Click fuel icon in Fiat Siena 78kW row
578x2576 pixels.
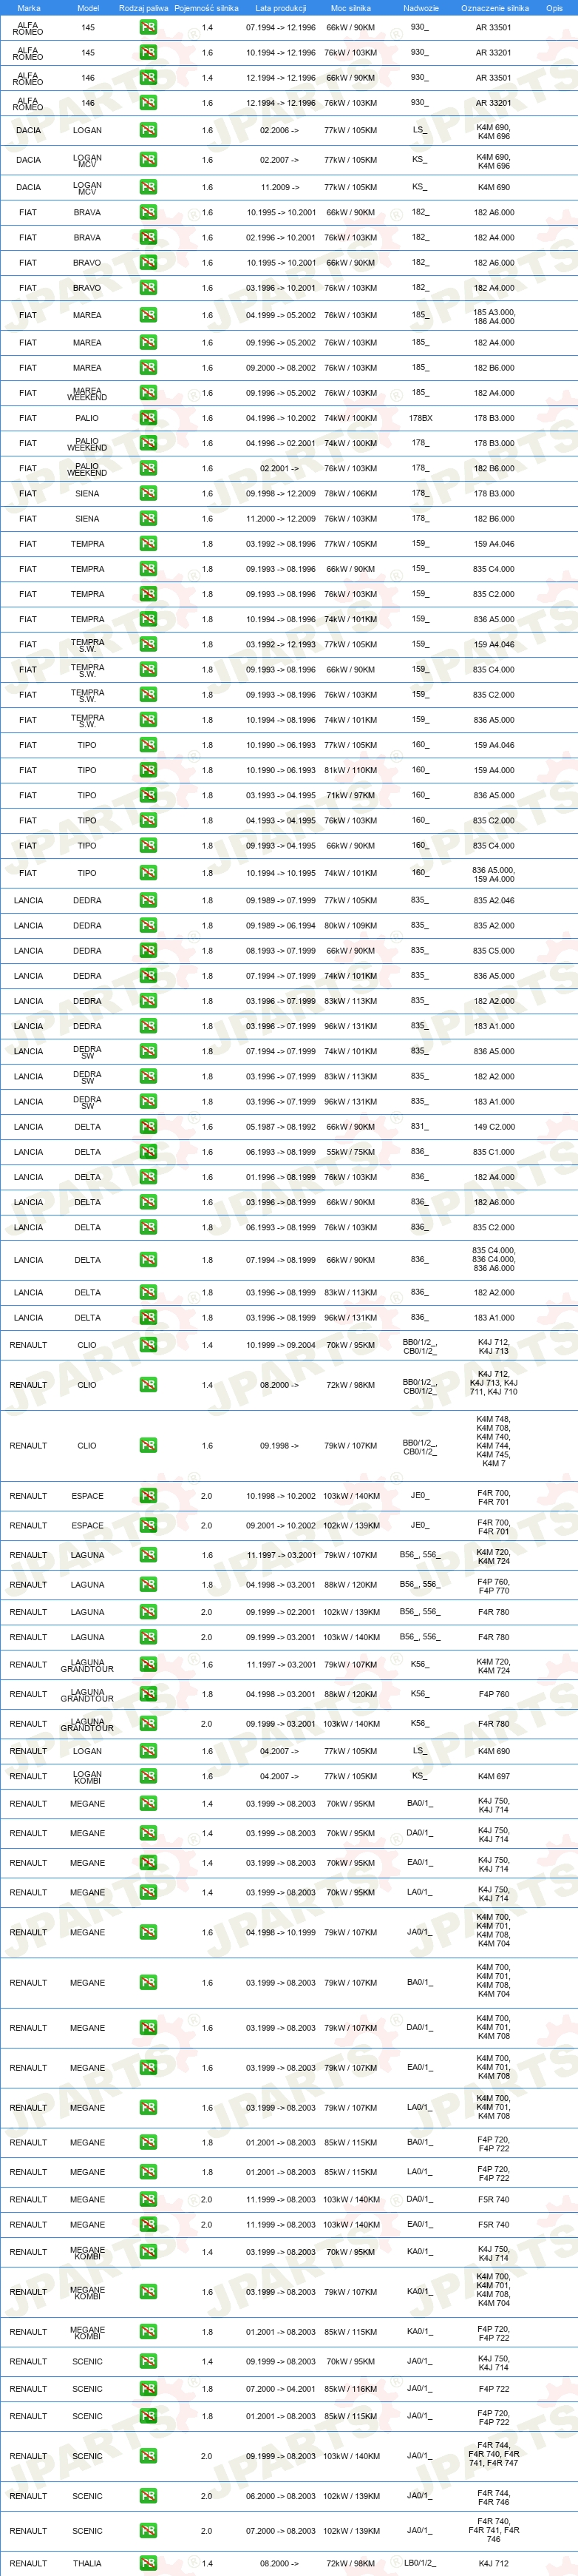[148, 493]
